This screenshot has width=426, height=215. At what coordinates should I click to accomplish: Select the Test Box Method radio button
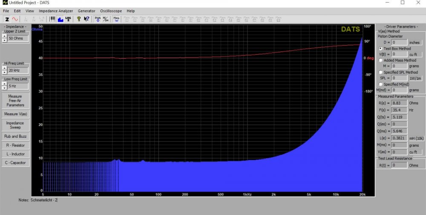tap(380, 49)
